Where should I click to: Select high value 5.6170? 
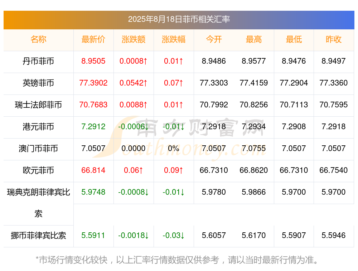(x=254, y=236)
